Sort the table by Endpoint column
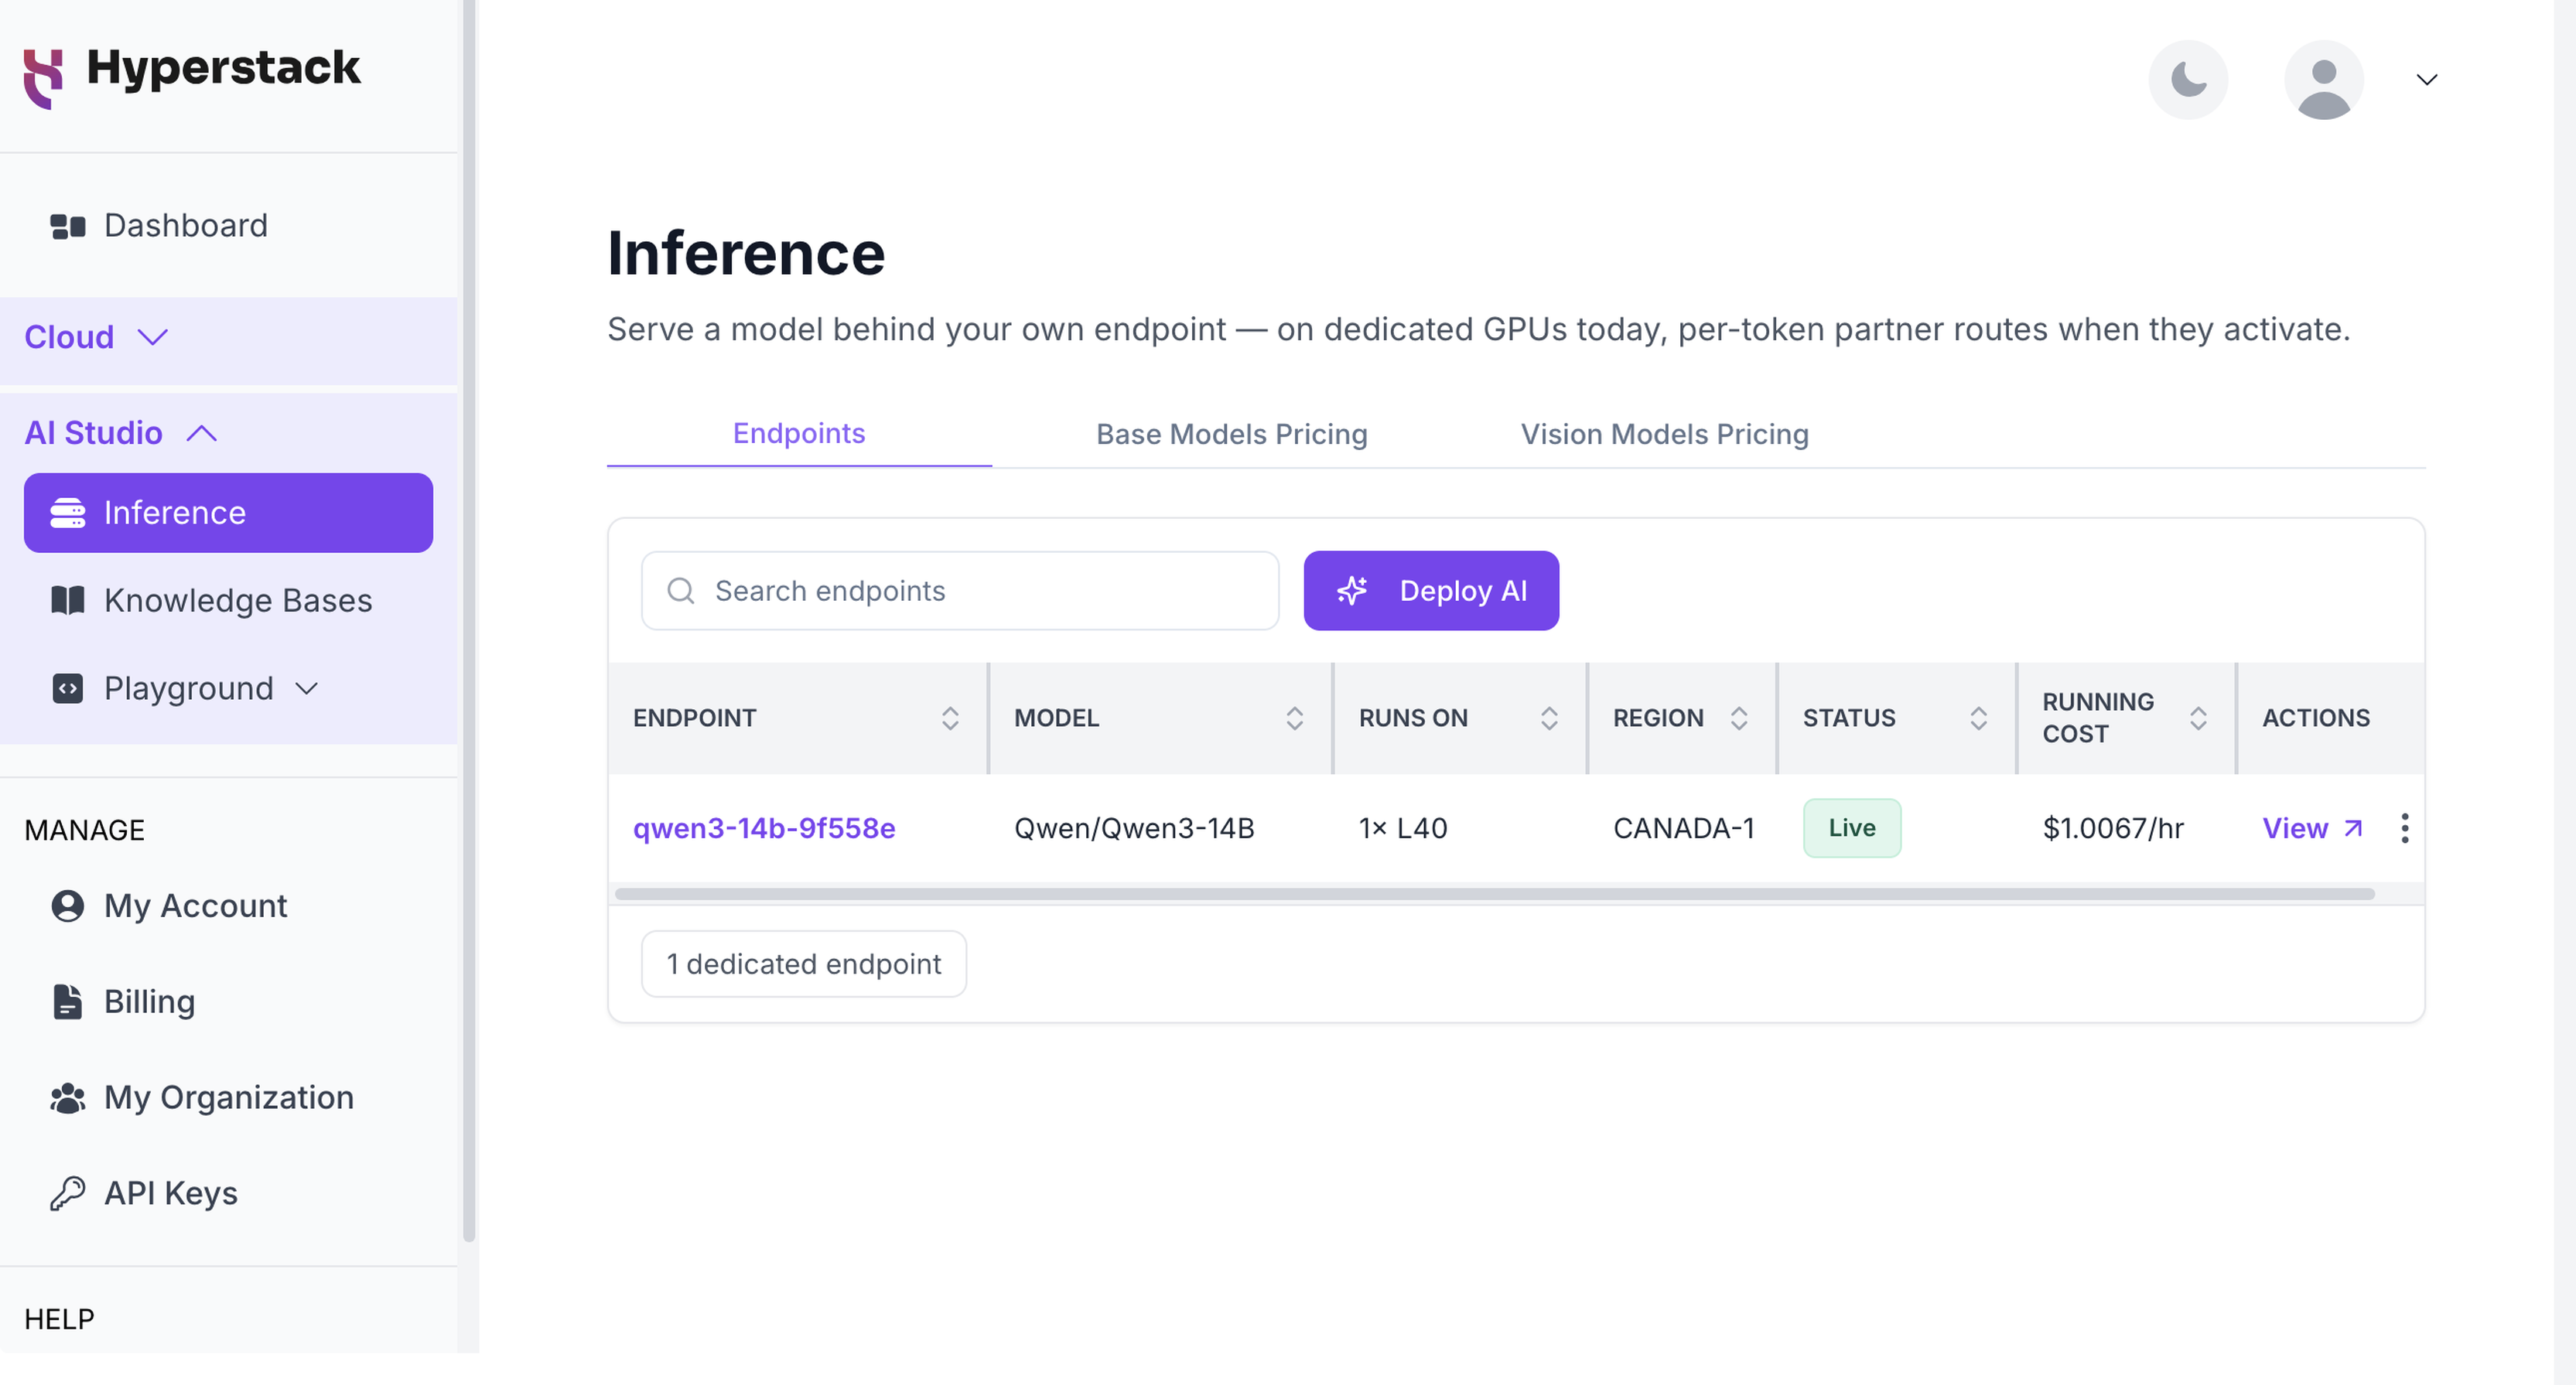This screenshot has width=2576, height=1385. (950, 718)
